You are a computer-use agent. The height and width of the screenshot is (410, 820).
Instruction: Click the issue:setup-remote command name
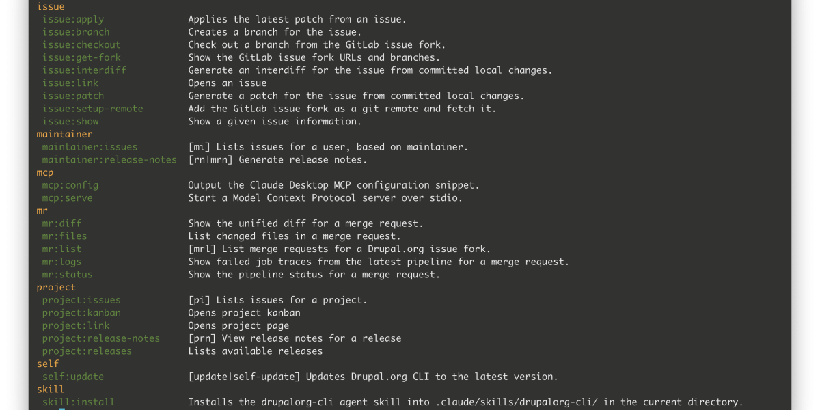point(92,109)
